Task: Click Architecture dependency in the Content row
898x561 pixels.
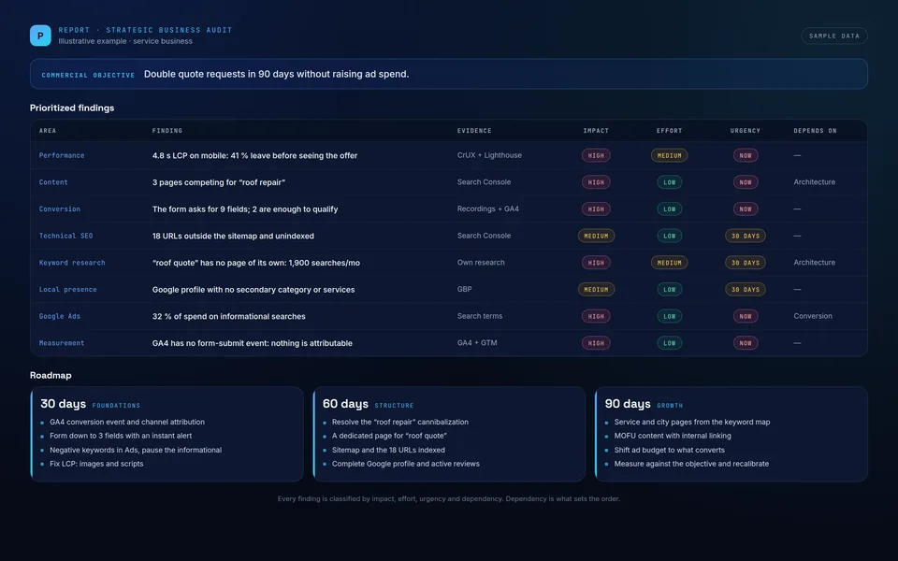Action: [x=815, y=182]
